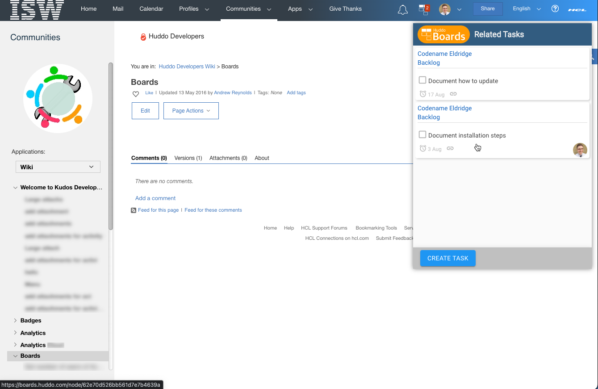Viewport: 598px width, 389px height.
Task: Open the Page Actions dropdown
Action: [x=191, y=111]
